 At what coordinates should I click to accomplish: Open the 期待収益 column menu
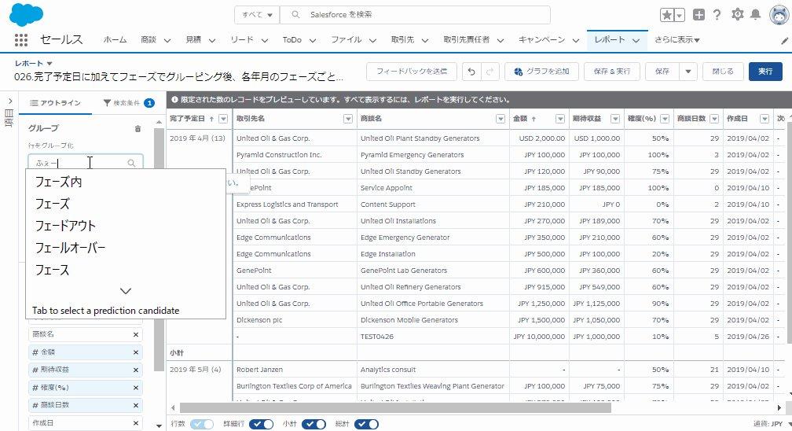coord(615,119)
